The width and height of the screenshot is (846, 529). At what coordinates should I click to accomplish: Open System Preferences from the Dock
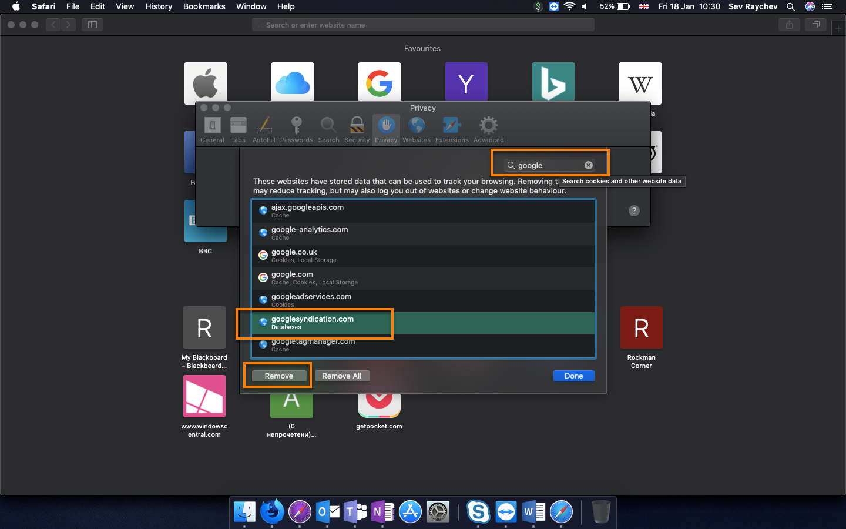438,511
